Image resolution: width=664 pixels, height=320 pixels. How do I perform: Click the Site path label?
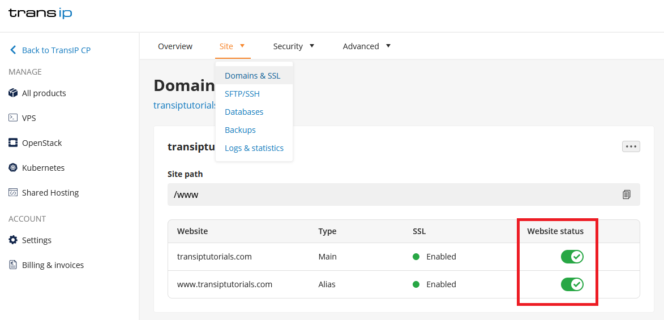pos(185,174)
